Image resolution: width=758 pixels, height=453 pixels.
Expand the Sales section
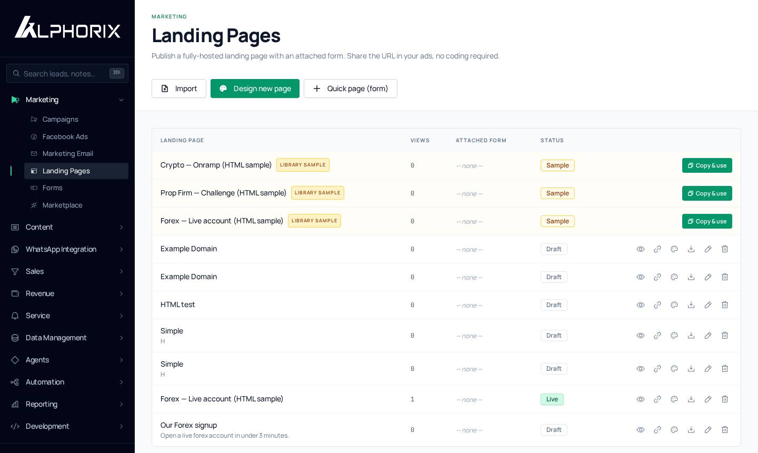pyautogui.click(x=67, y=271)
